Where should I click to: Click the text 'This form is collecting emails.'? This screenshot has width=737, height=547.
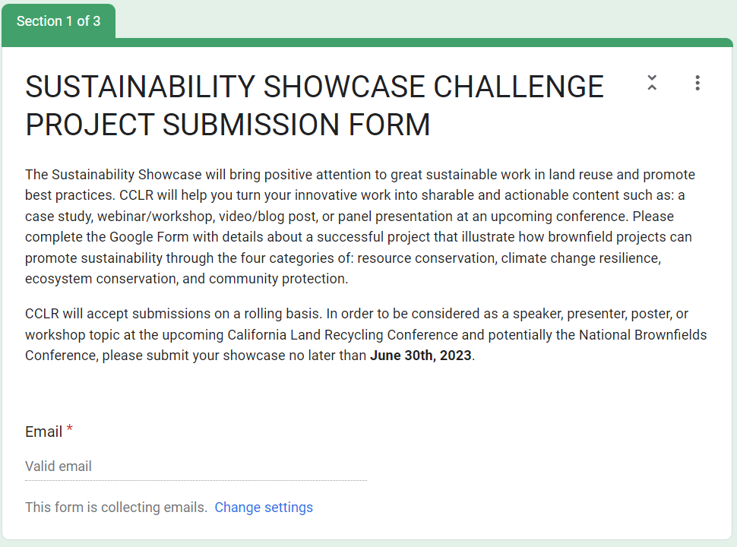pyautogui.click(x=116, y=507)
